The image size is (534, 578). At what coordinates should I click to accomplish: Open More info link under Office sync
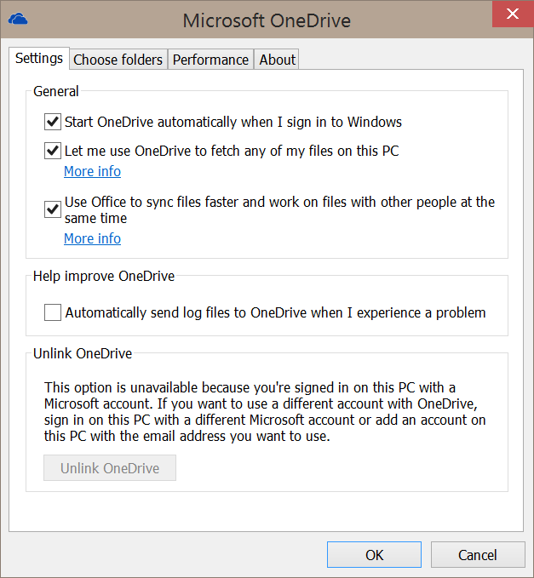point(92,238)
